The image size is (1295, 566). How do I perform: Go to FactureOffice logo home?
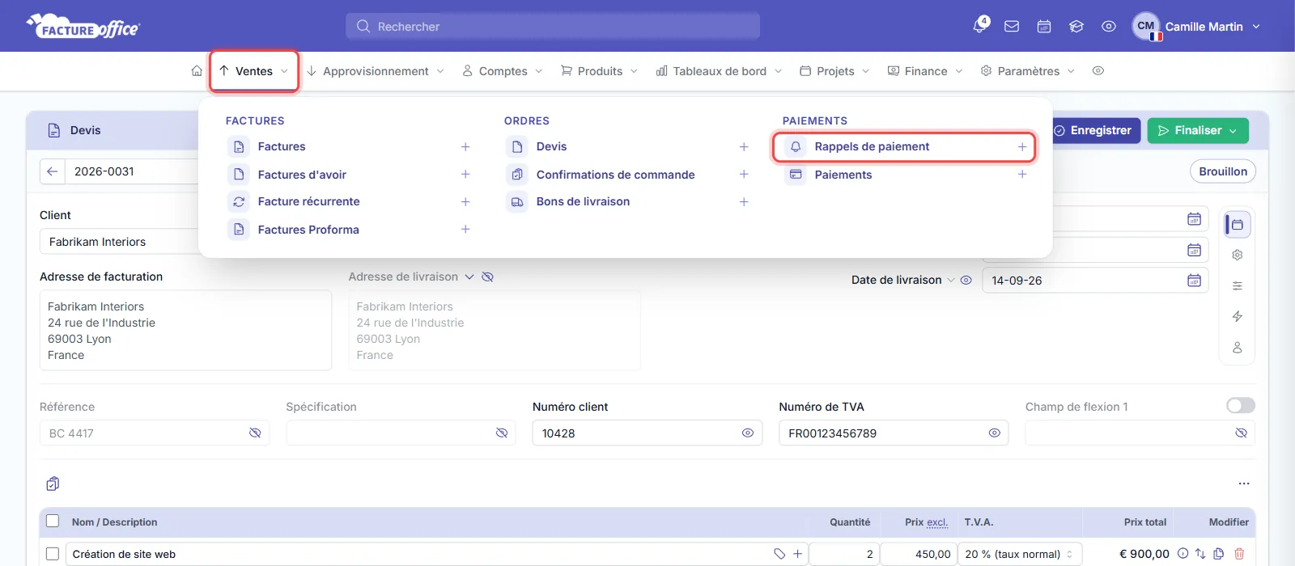pyautogui.click(x=83, y=27)
